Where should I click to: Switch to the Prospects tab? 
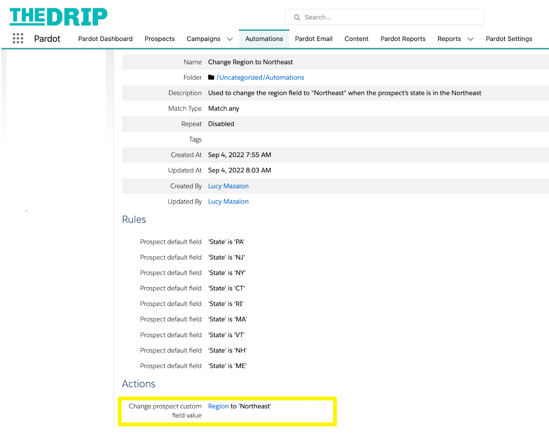pos(160,39)
